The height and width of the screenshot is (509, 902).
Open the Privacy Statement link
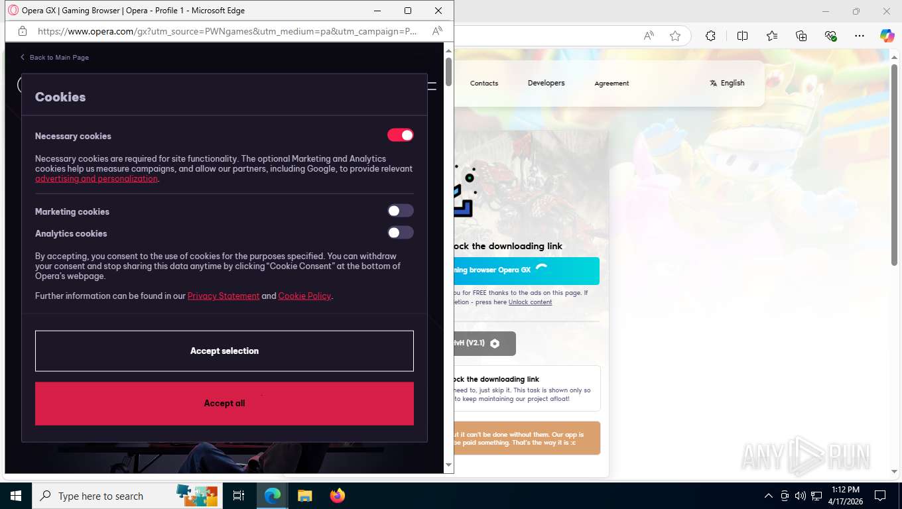224,296
